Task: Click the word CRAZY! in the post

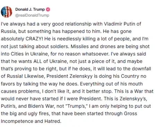Action: [x=34, y=39]
